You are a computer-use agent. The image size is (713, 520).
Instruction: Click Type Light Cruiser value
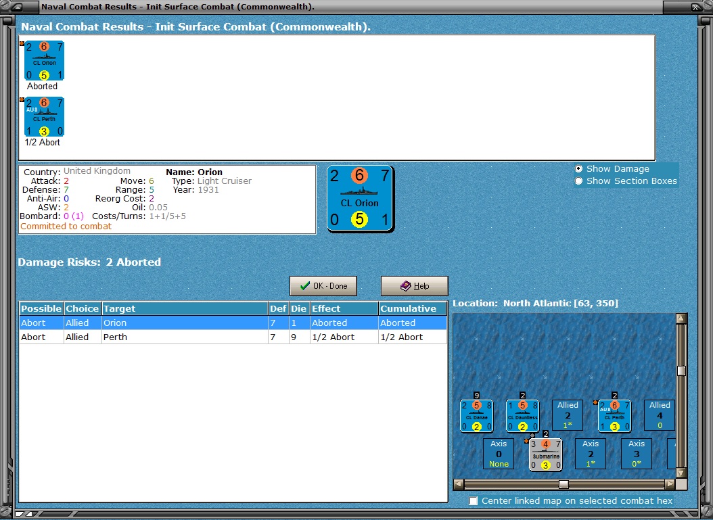(224, 181)
